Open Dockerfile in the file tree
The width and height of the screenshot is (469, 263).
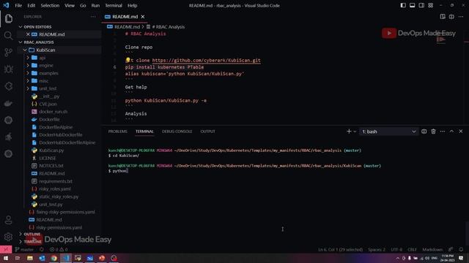click(x=49, y=119)
